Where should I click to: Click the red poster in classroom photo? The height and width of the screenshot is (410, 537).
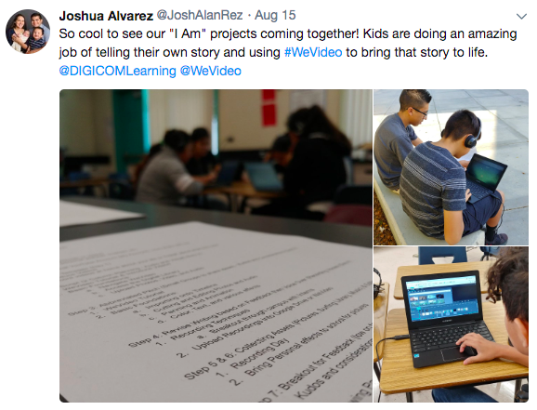tap(268, 108)
